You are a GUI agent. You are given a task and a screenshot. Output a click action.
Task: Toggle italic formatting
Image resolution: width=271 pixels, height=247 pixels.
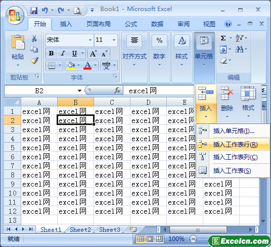click(63, 53)
